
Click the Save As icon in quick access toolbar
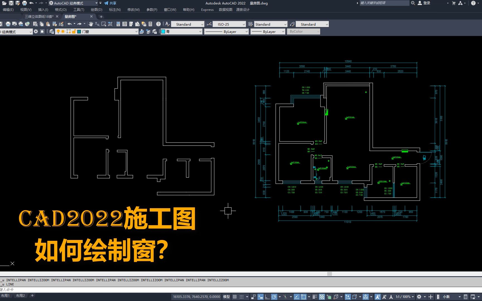pyautogui.click(x=18, y=3)
